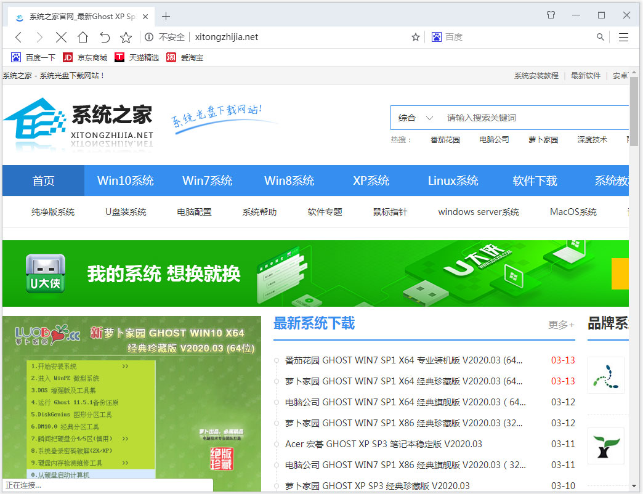Open the browser hamburger menu
Image resolution: width=643 pixels, height=494 pixels.
pos(623,38)
